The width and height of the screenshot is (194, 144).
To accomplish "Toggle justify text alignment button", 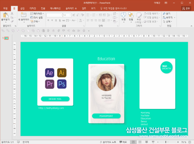I will click(99, 20).
